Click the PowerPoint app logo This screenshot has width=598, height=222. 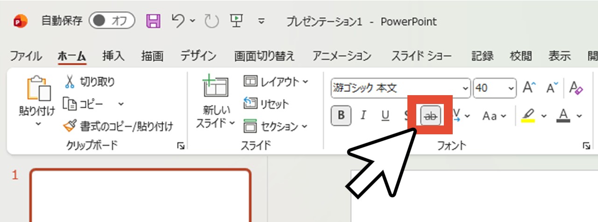click(21, 21)
